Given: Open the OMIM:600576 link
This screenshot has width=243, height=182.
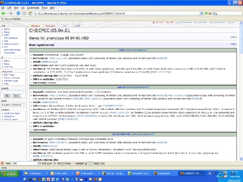Looking at the screenshot, I should pos(50,102).
